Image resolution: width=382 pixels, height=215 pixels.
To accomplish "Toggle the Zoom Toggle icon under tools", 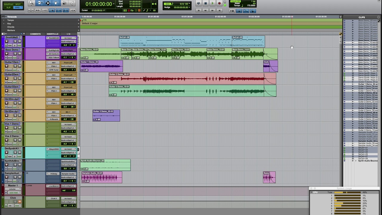I will pos(31,10).
